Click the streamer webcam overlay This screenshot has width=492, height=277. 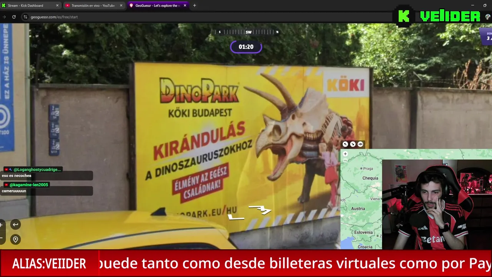[437, 204]
